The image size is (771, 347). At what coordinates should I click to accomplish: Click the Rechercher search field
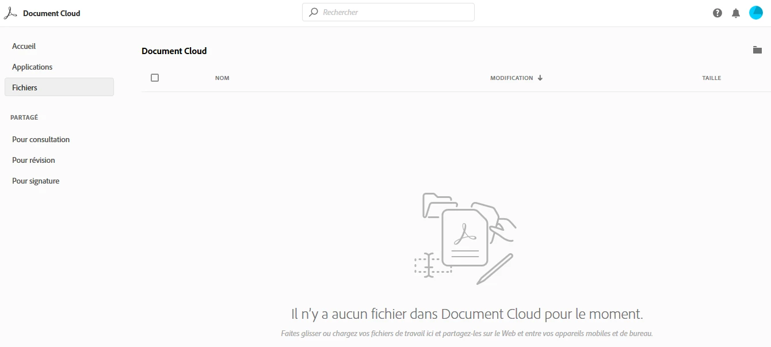(x=388, y=12)
